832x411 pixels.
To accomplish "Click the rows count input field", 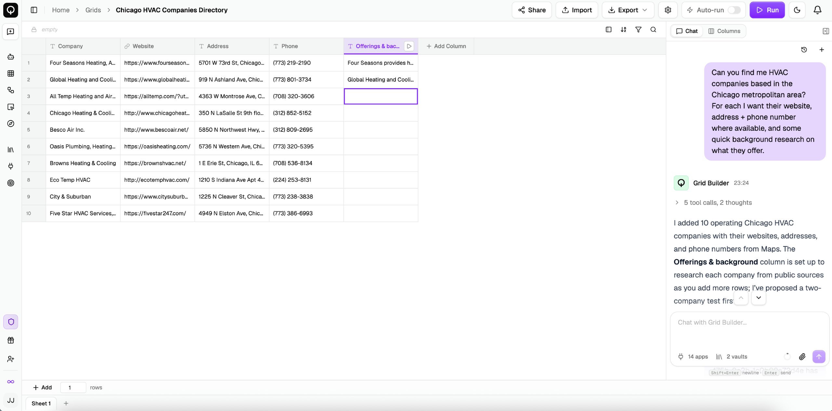I will pyautogui.click(x=73, y=387).
